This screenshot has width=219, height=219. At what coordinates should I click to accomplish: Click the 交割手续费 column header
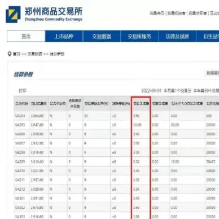click(160, 104)
